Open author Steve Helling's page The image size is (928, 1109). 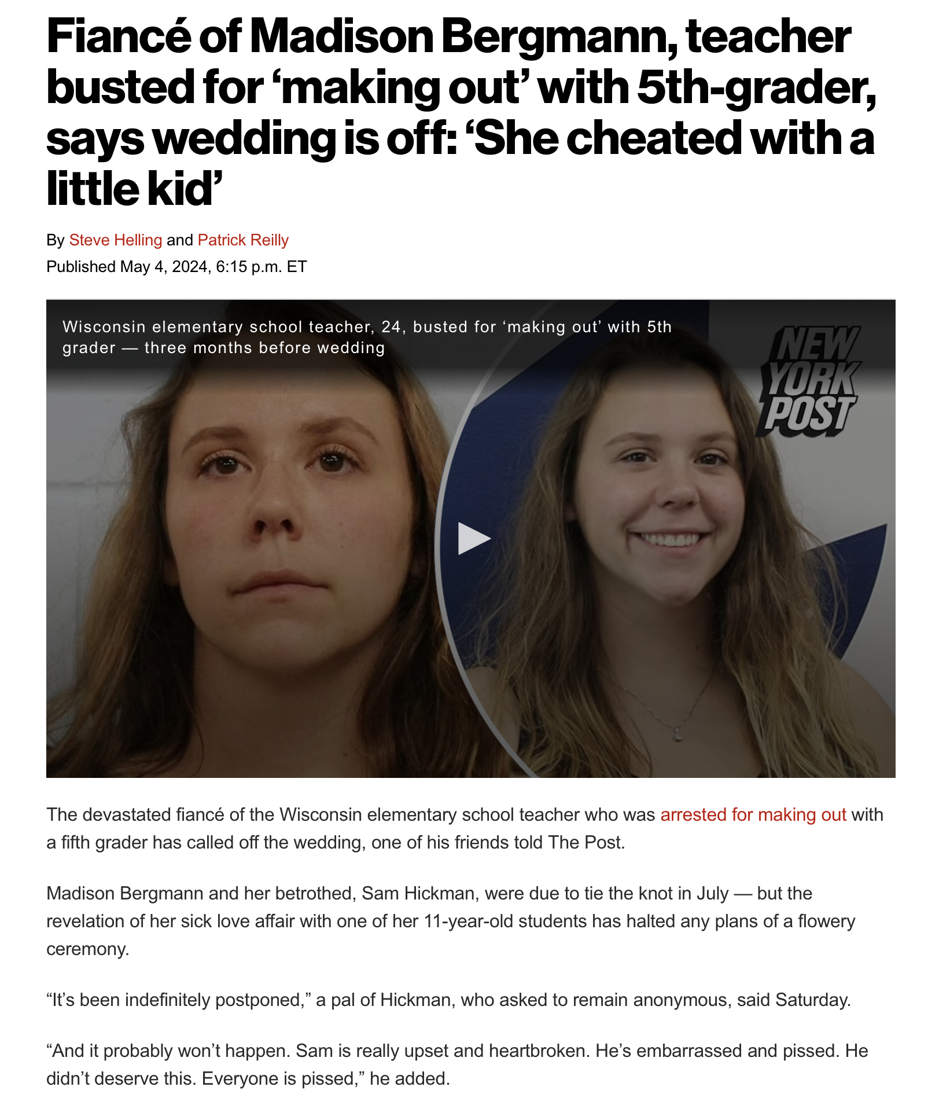116,240
